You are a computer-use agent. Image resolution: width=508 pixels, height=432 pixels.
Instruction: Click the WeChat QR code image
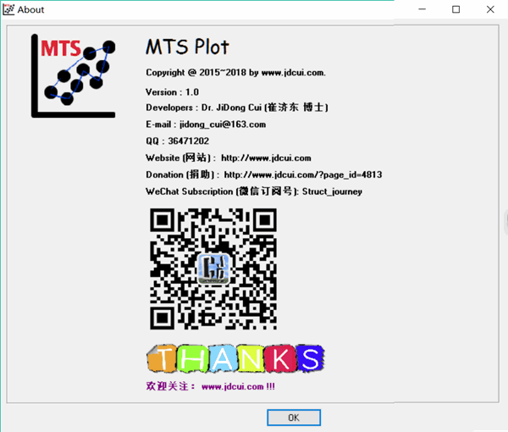[x=213, y=269]
